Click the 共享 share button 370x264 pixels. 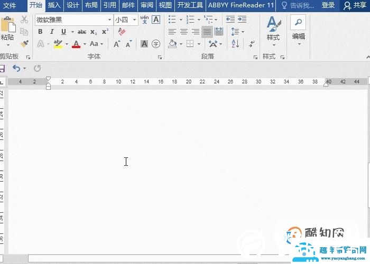click(x=355, y=5)
